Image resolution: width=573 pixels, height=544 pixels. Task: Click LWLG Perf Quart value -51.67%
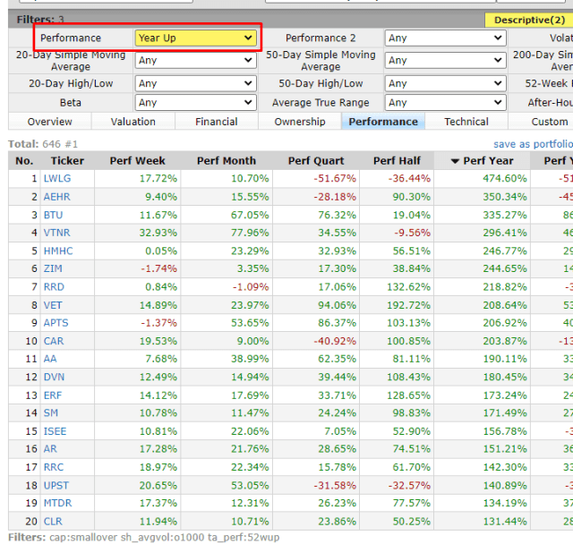click(x=335, y=179)
